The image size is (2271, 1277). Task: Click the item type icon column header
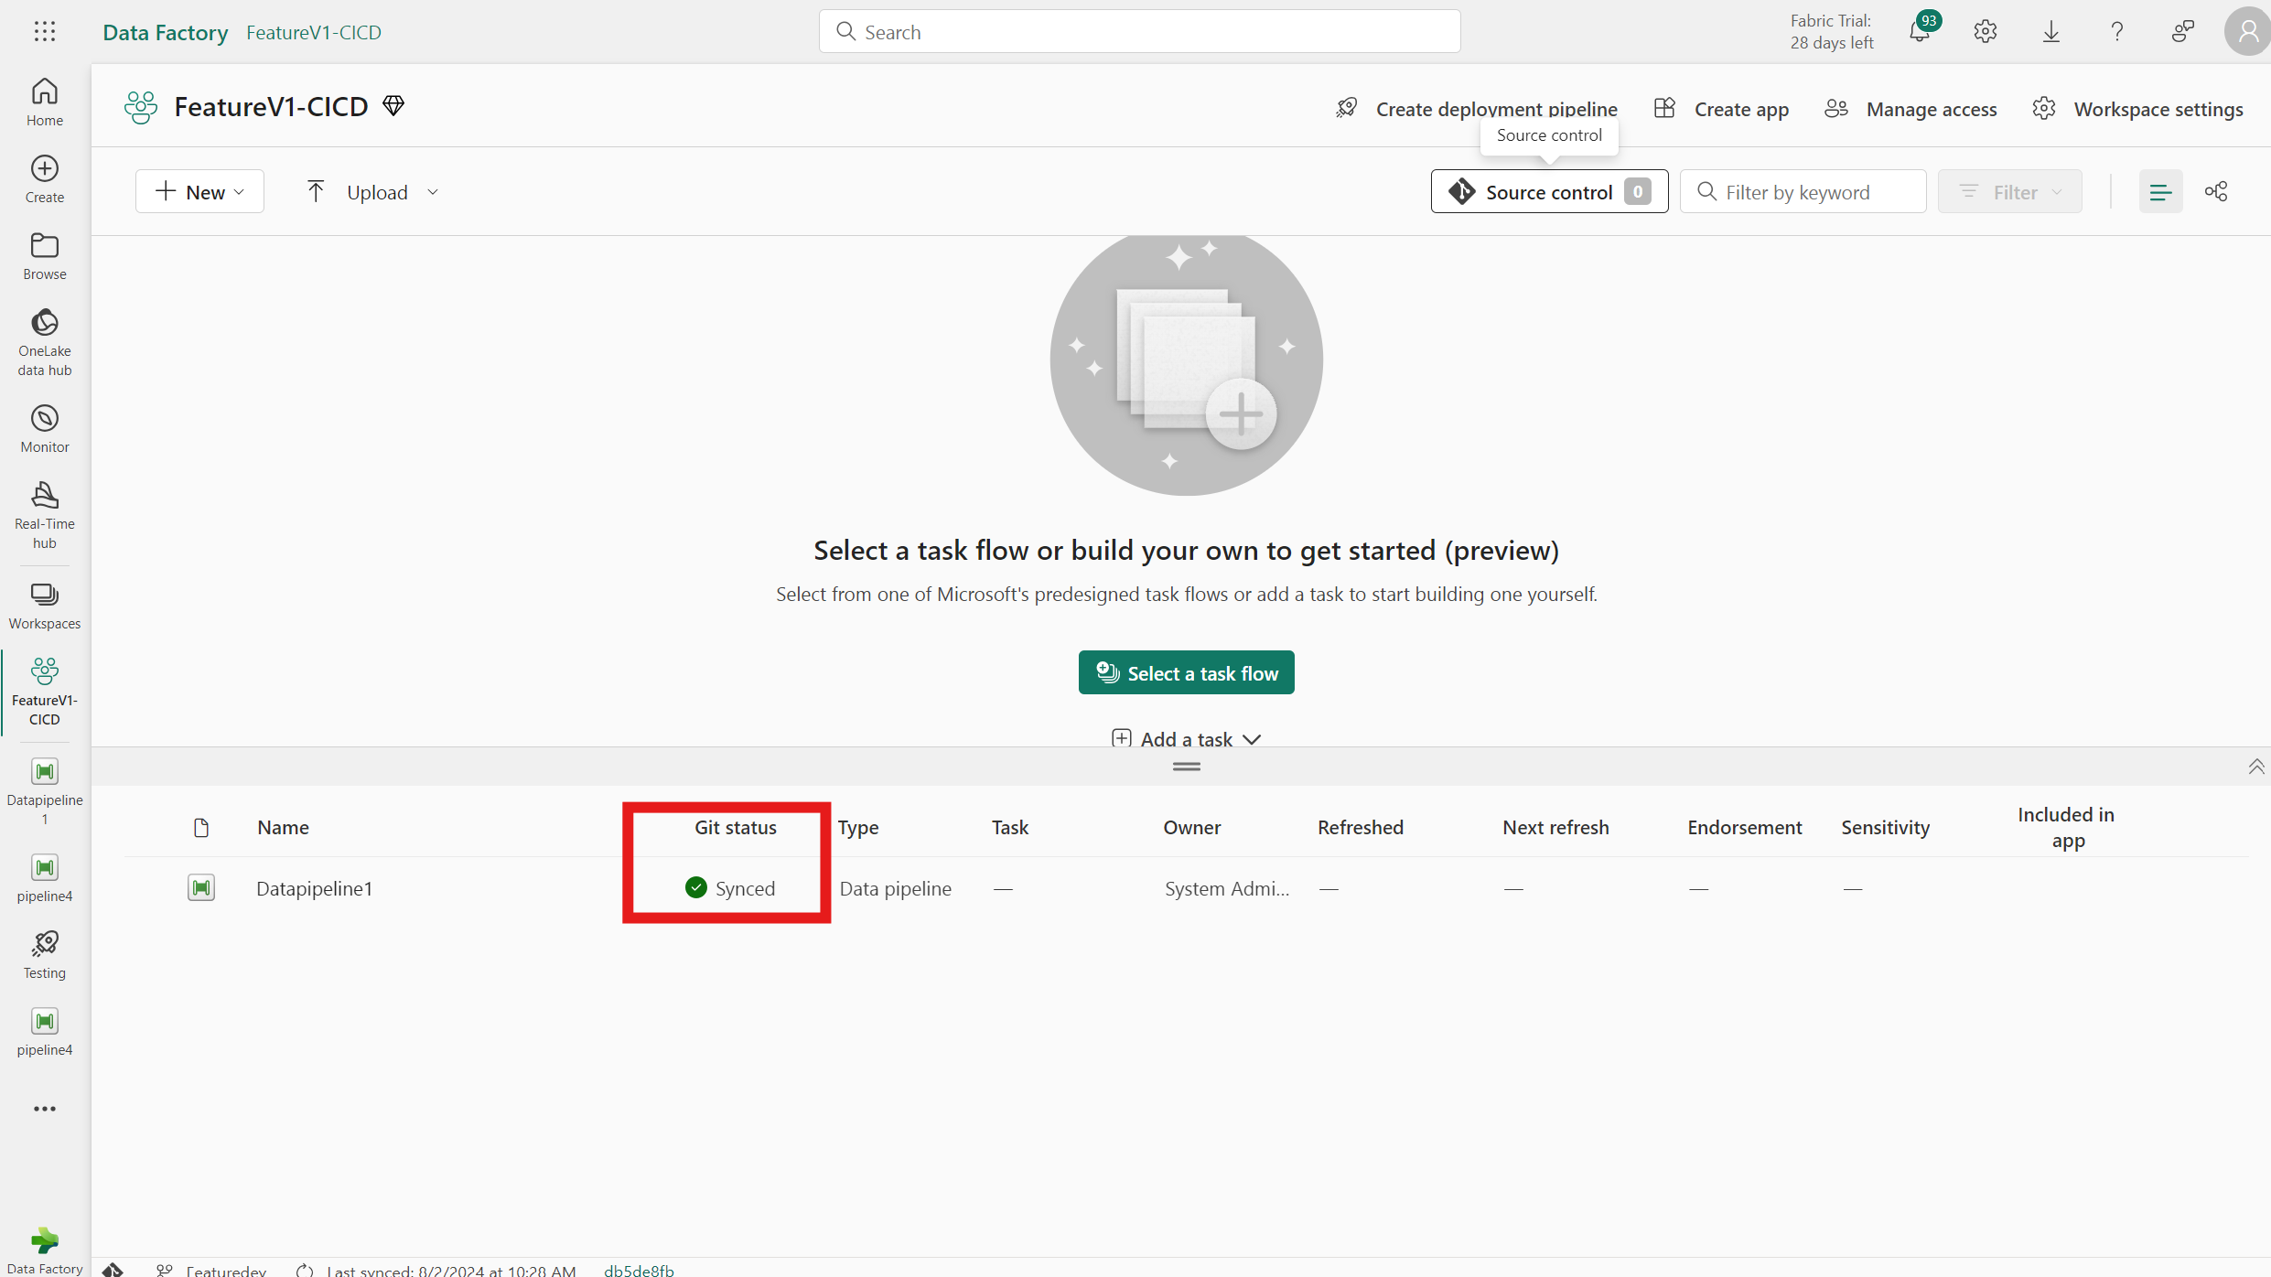[201, 827]
